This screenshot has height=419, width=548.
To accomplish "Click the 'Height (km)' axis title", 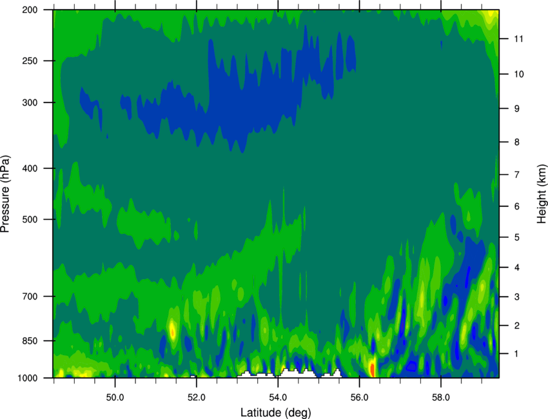I will pyautogui.click(x=542, y=194).
